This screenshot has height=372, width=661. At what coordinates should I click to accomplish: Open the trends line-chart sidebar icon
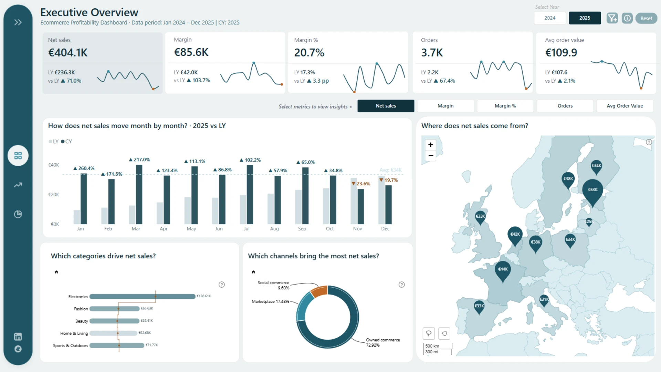18,185
